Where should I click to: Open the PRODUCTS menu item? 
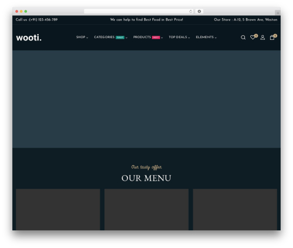(x=142, y=37)
